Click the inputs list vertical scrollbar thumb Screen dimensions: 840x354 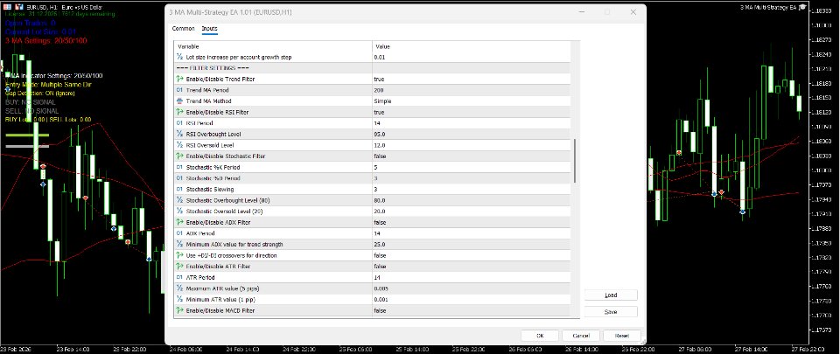tap(576, 161)
